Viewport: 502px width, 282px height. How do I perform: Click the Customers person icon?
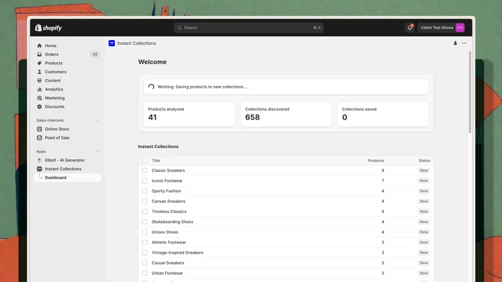(40, 71)
